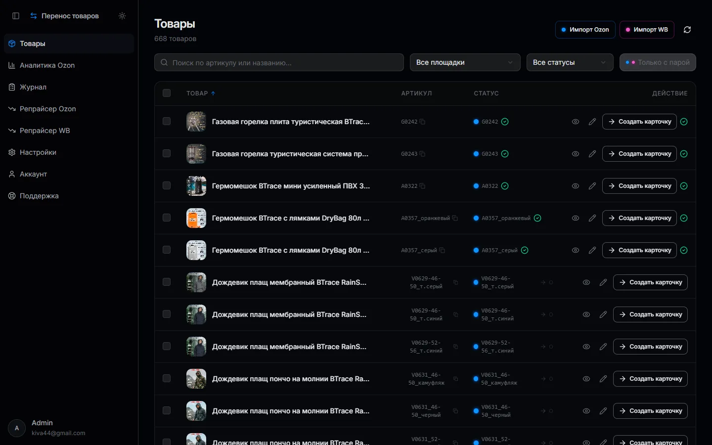Image resolution: width=712 pixels, height=445 pixels.
Task: Copy article A0357_оранжевый with copy icon
Action: pyautogui.click(x=455, y=218)
